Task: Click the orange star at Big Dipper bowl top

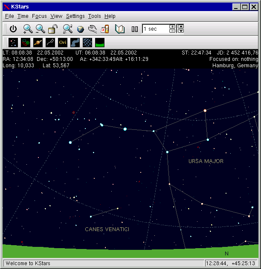Action: point(205,111)
